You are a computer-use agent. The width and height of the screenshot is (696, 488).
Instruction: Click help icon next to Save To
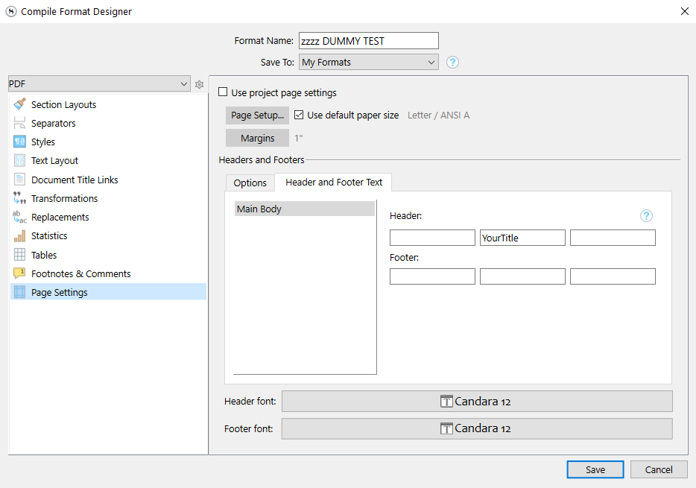point(452,63)
